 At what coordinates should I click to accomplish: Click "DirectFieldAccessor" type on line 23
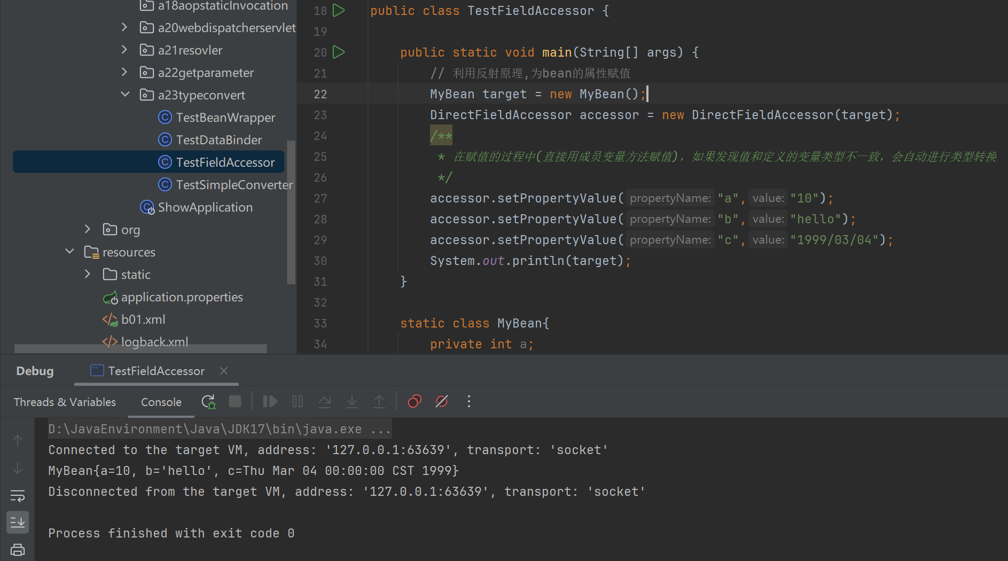(x=501, y=115)
